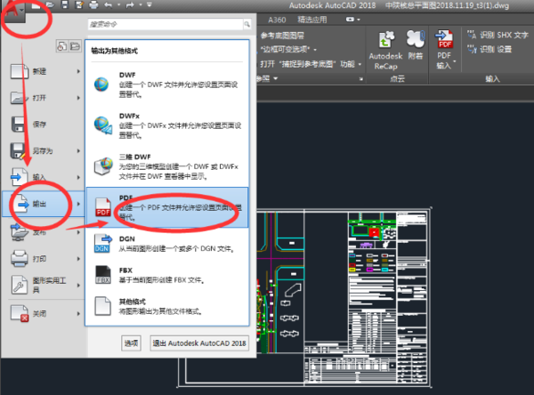534x395 pixels.
Task: Select 保存 (Save) in application menu
Action: coord(44,125)
